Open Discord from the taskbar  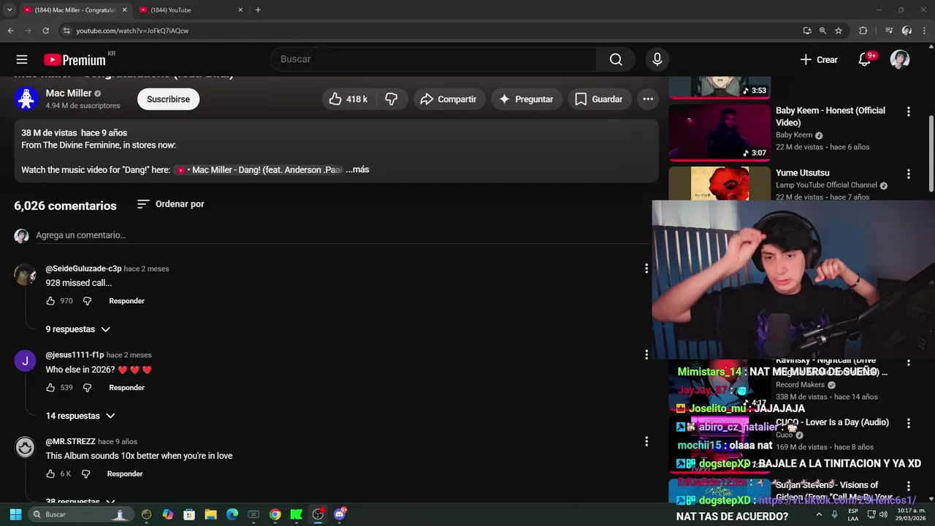click(x=339, y=514)
